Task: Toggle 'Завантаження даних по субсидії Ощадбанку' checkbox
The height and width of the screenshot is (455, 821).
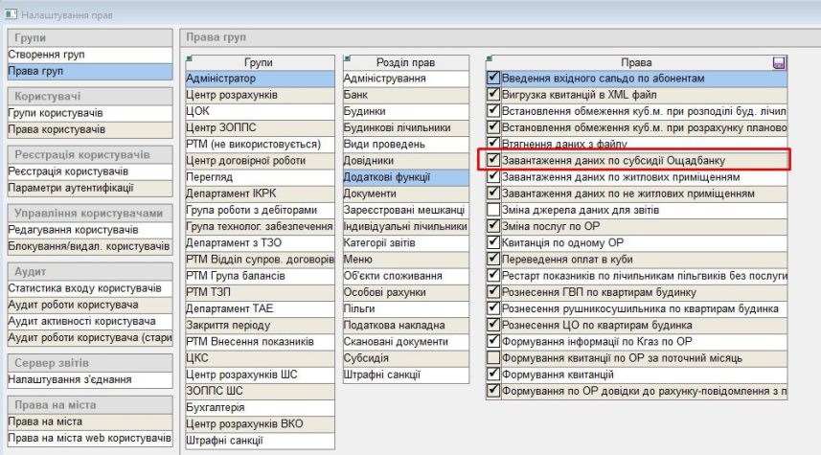Action: (x=493, y=160)
